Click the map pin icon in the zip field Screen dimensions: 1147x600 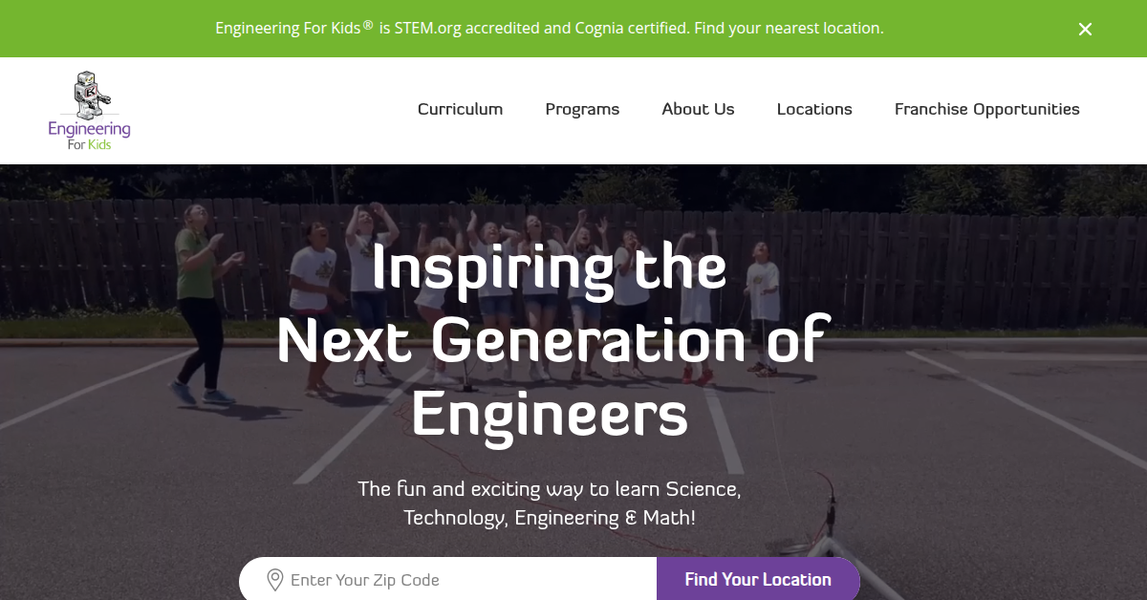[275, 580]
